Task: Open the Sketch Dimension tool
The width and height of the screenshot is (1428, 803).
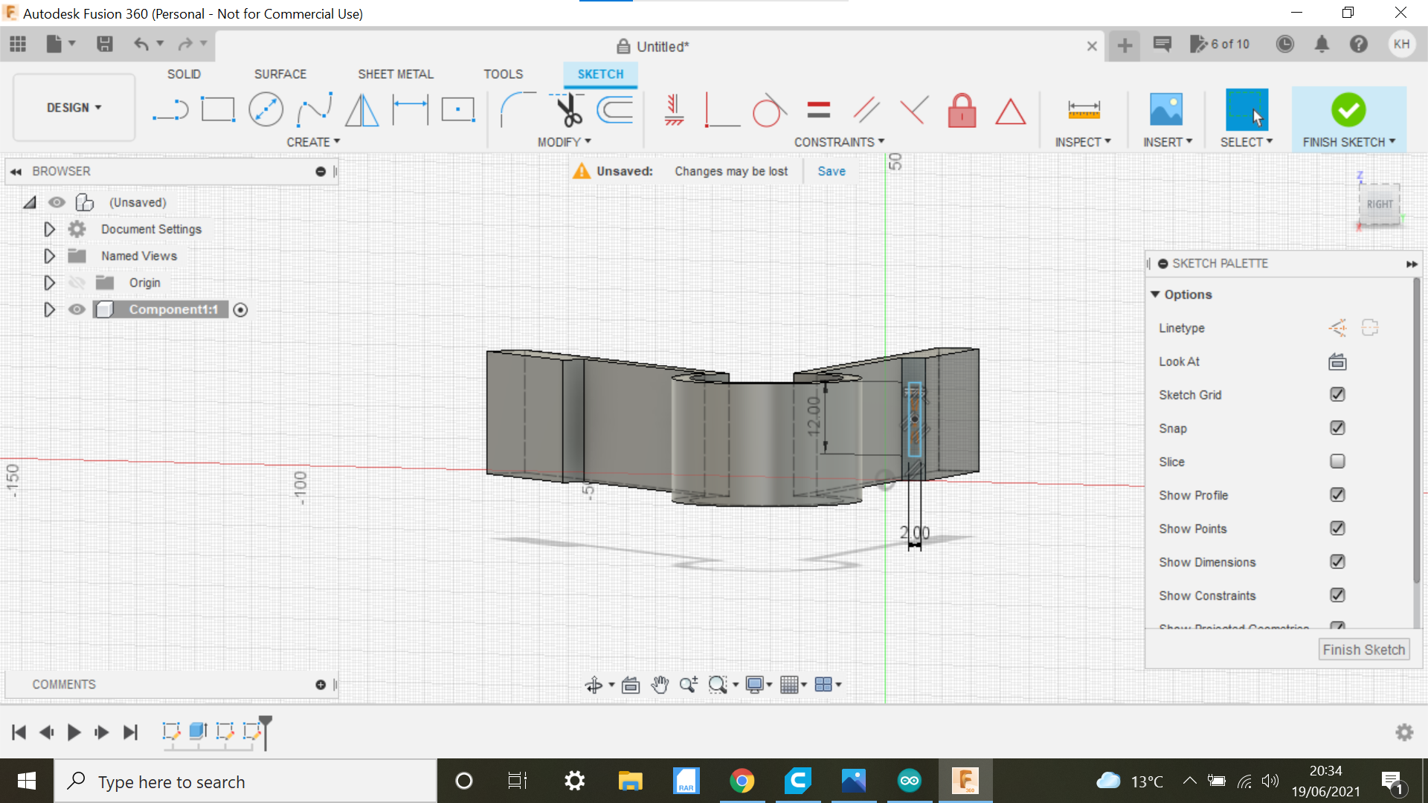Action: coord(409,109)
